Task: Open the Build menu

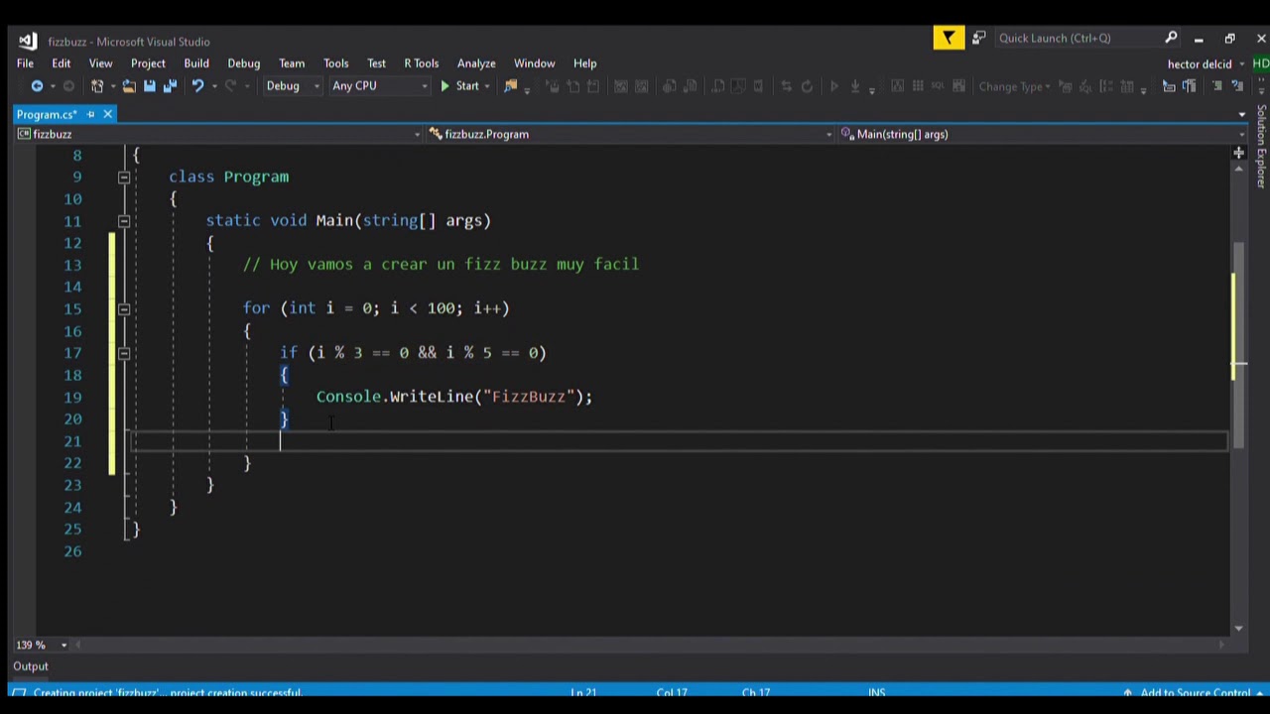Action: pyautogui.click(x=196, y=63)
